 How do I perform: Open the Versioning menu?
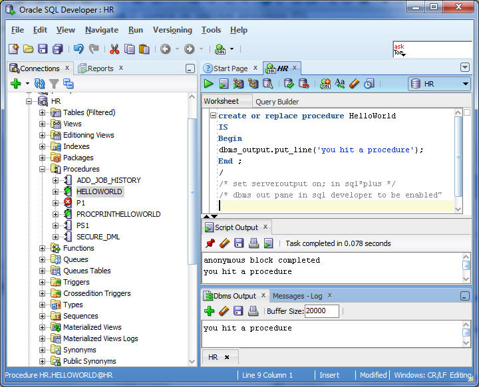(172, 30)
